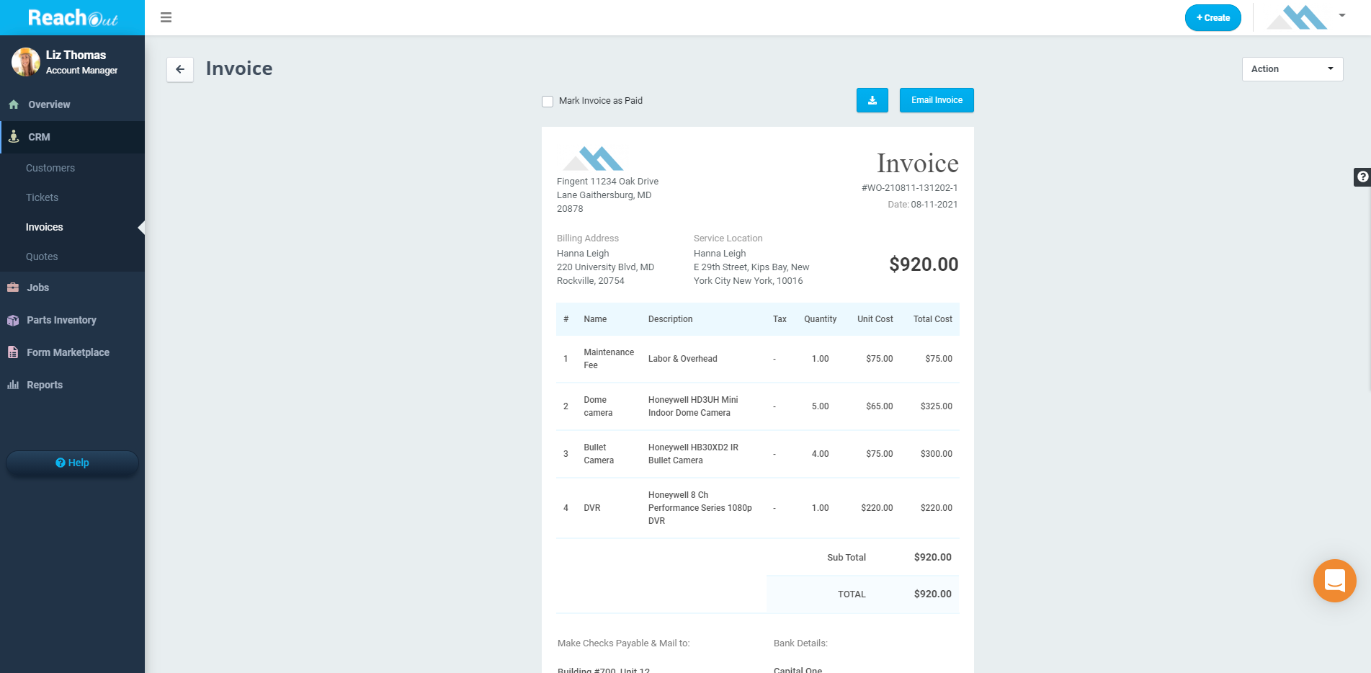Click Bullet Camera item name
The image size is (1371, 673).
coord(599,454)
